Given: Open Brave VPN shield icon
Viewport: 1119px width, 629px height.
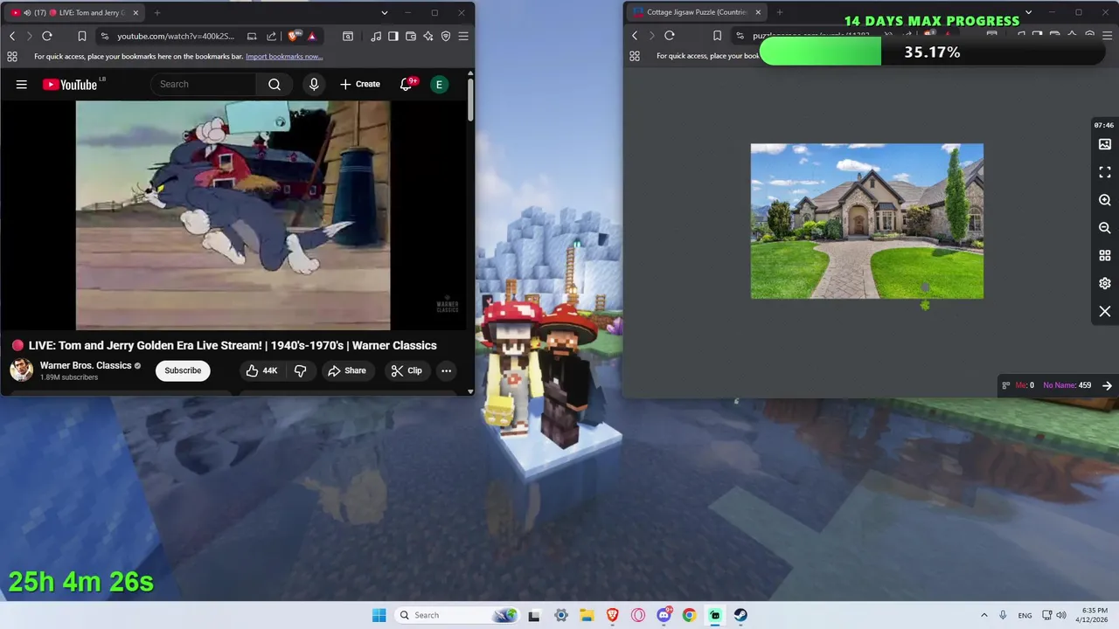Looking at the screenshot, I should pyautogui.click(x=446, y=36).
